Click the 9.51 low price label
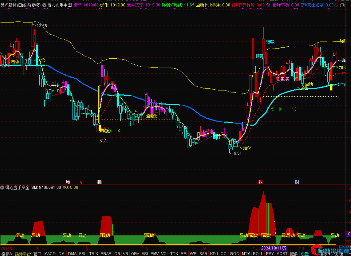351x256 pixels. 237,153
